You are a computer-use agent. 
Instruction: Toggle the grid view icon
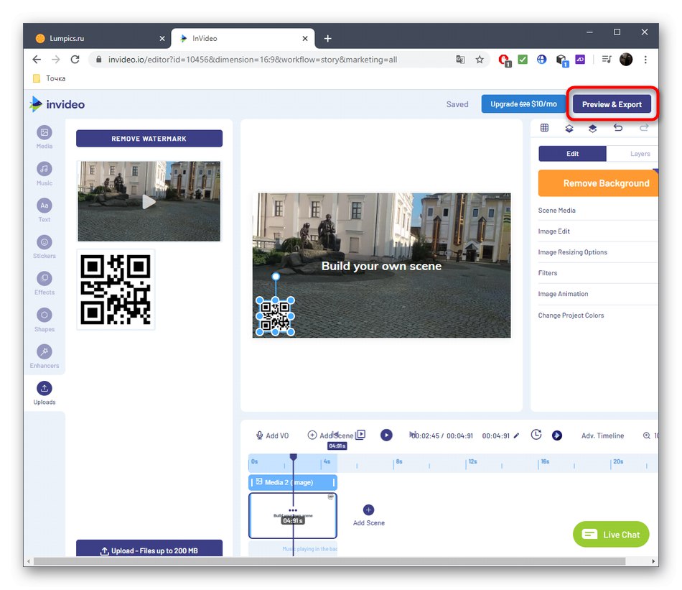(544, 128)
